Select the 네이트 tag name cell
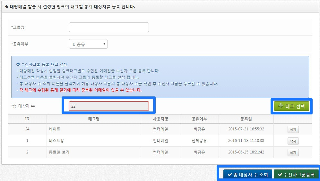Viewport: 320px width, 181px height. pyautogui.click(x=94, y=129)
